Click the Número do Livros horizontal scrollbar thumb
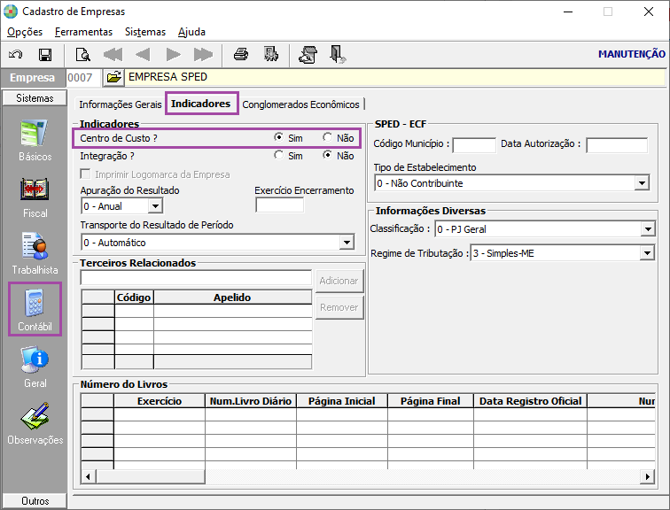 151,476
